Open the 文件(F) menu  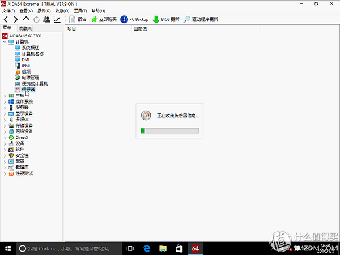point(8,11)
